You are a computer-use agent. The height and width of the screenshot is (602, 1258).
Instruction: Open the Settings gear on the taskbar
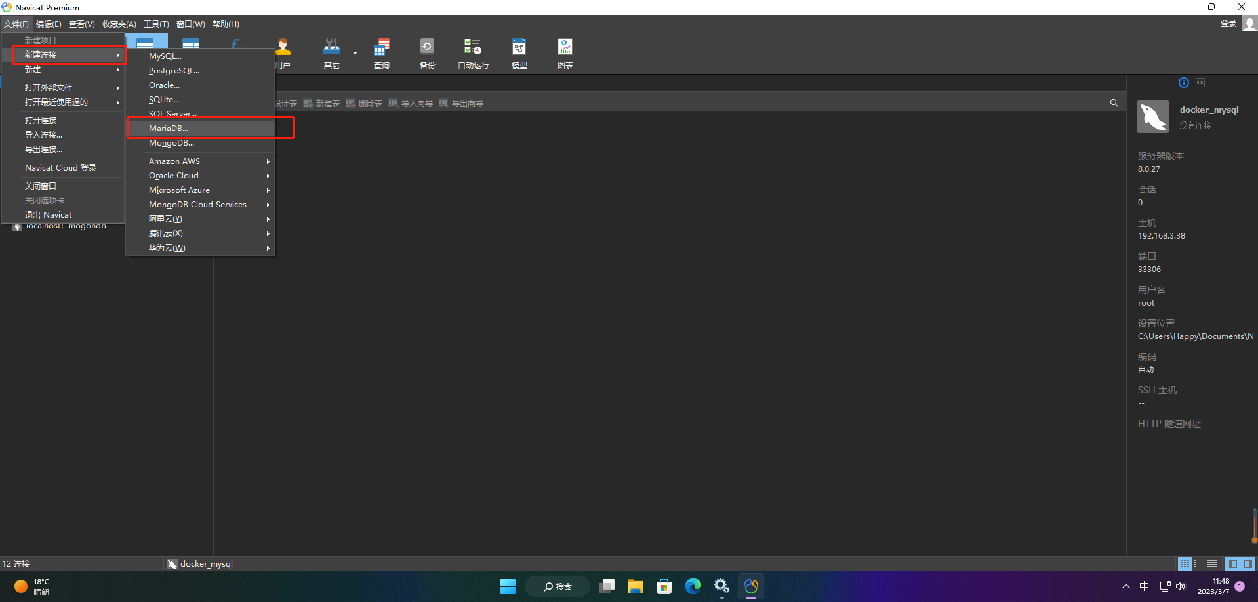coord(721,586)
